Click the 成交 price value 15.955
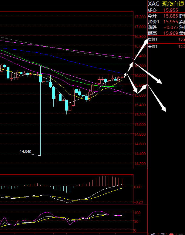 tap(171, 10)
